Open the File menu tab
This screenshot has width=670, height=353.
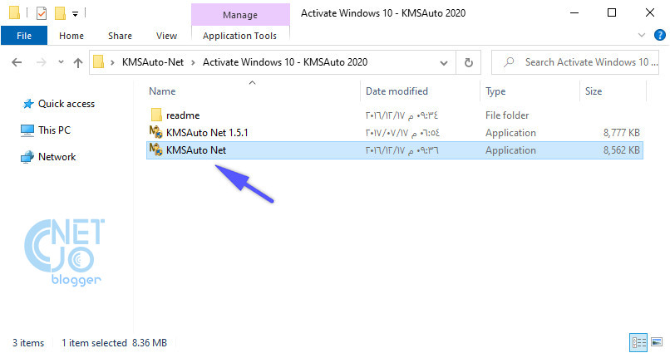[24, 36]
